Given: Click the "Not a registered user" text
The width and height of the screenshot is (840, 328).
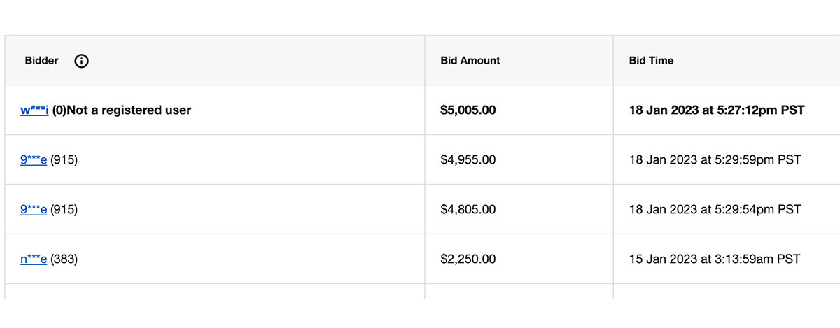Looking at the screenshot, I should coord(129,110).
